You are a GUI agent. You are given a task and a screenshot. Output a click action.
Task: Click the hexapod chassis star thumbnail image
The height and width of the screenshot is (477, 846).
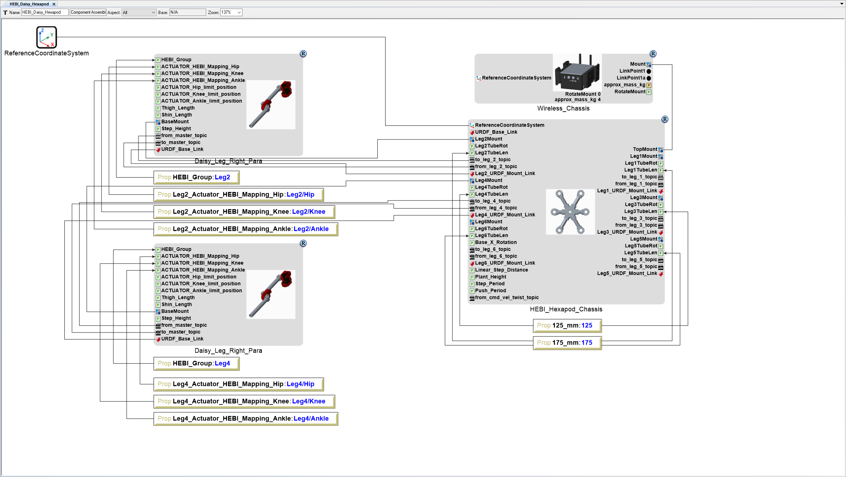coord(570,212)
